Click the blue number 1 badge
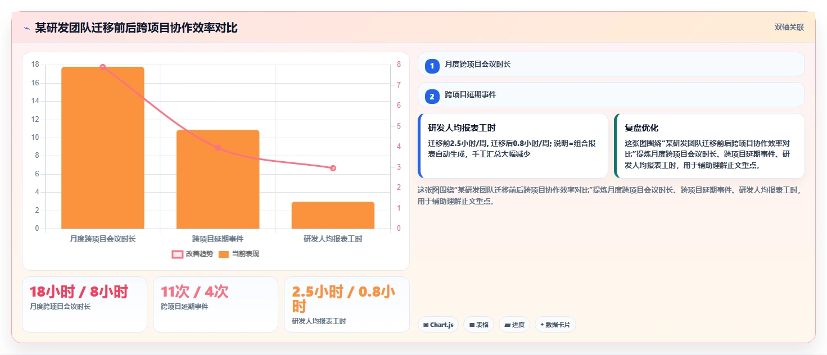The height and width of the screenshot is (355, 827). [x=432, y=66]
